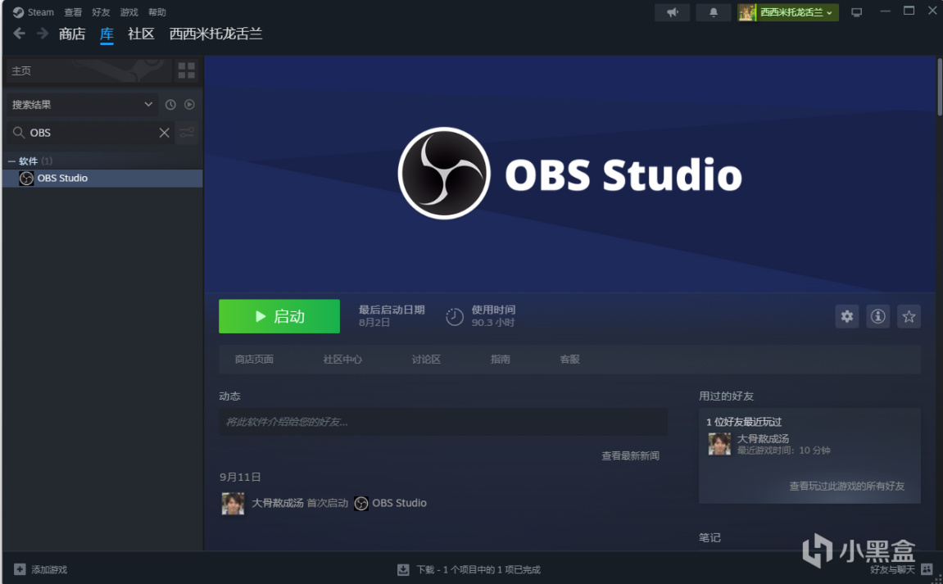Open 下载 - 1 个项目中的 1 项已完成 status
This screenshot has width=943, height=584.
(478, 569)
